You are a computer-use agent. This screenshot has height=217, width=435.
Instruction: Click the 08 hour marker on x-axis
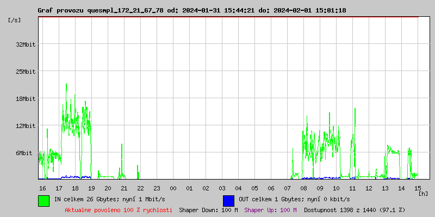click(303, 188)
